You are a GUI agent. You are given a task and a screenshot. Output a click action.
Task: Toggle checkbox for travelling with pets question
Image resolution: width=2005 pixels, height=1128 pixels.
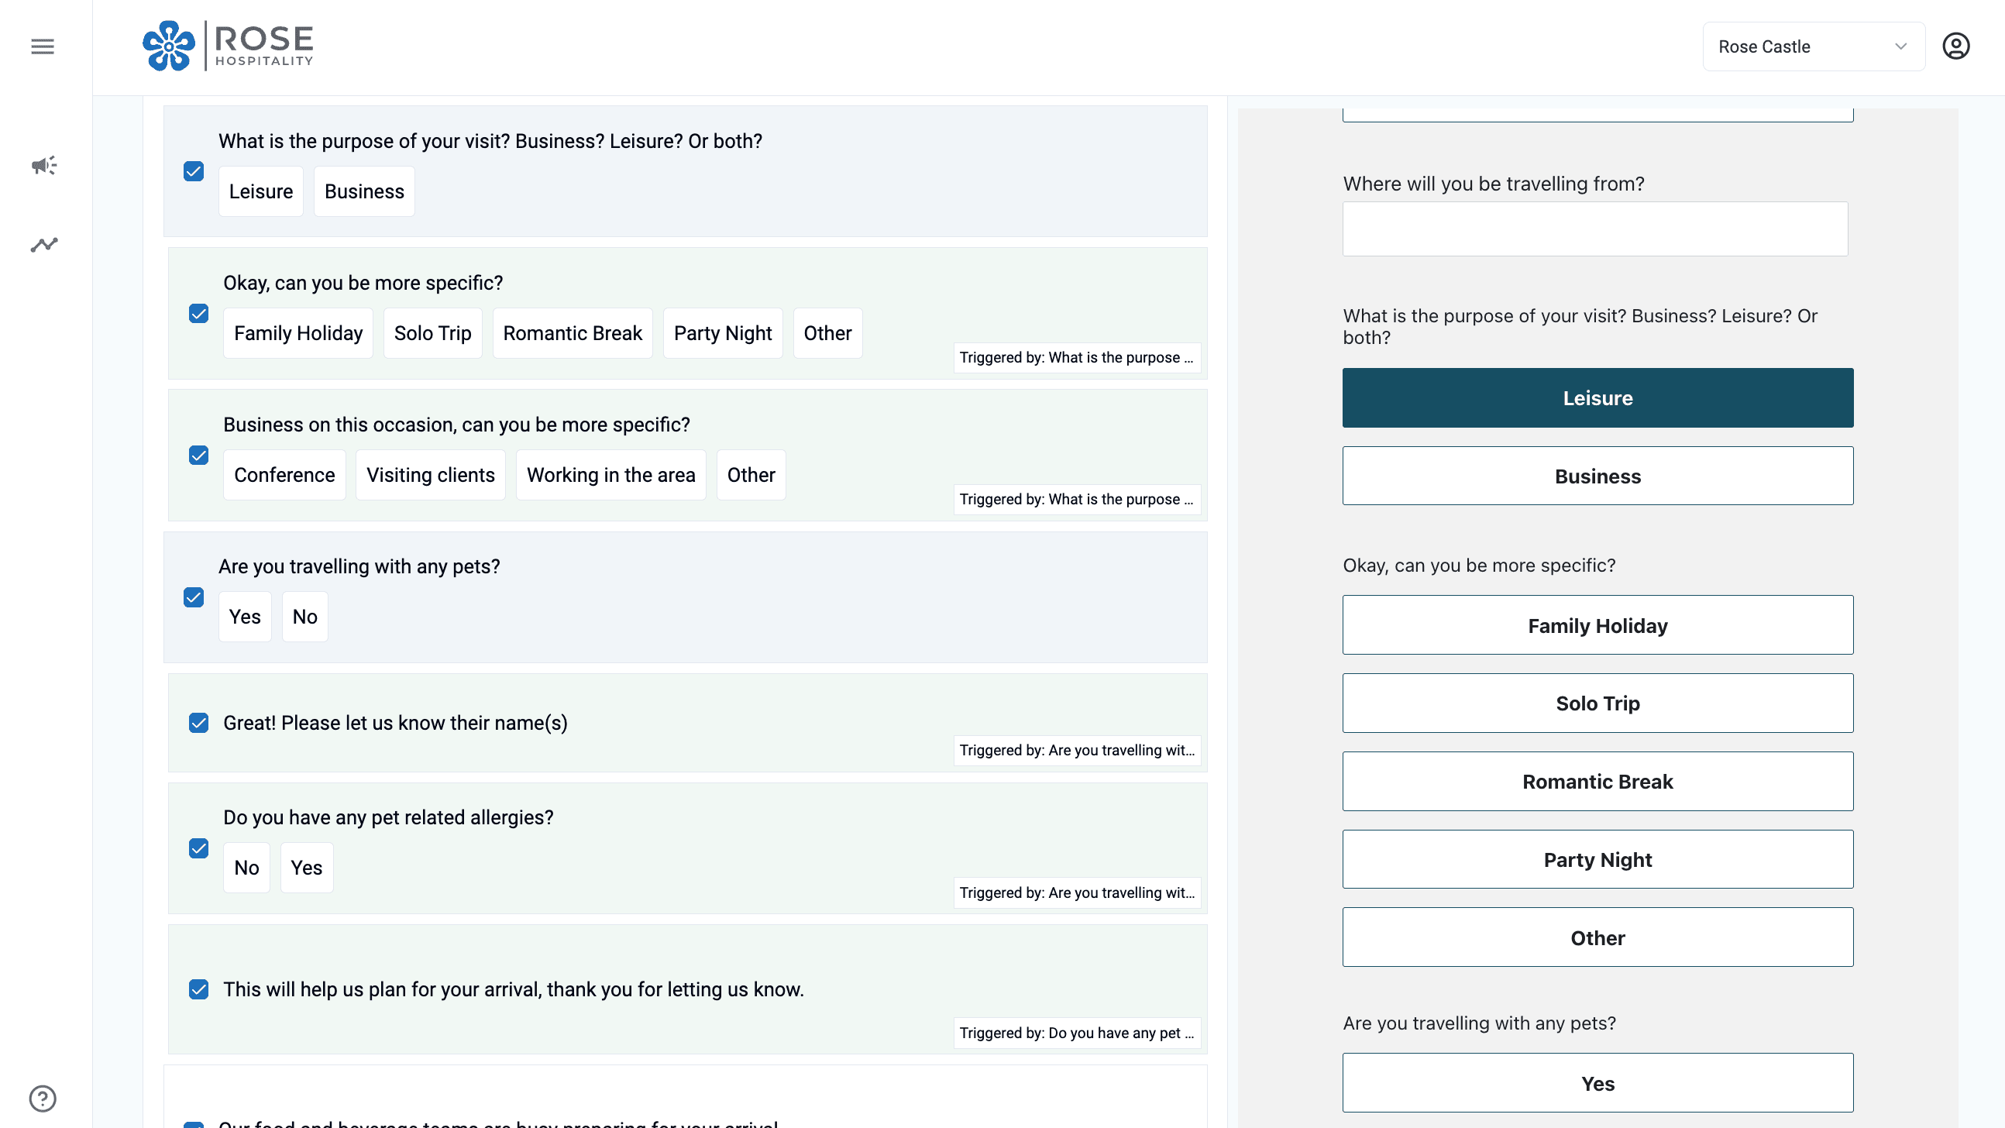pos(194,597)
